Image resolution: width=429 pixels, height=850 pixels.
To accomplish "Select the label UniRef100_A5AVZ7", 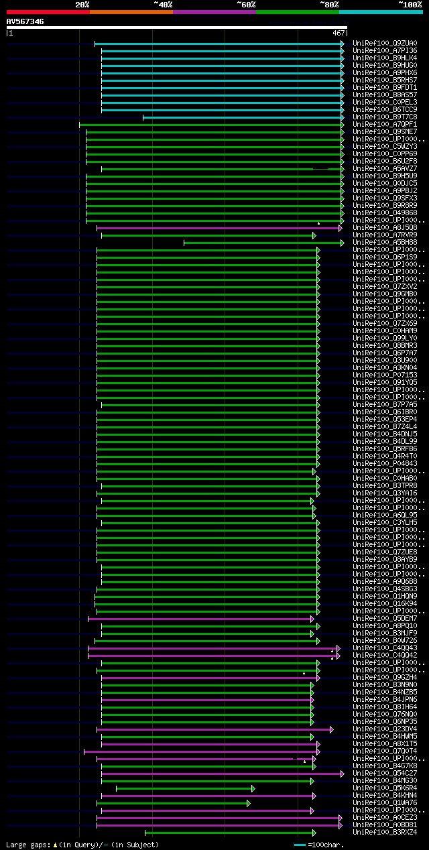I will click(385, 169).
